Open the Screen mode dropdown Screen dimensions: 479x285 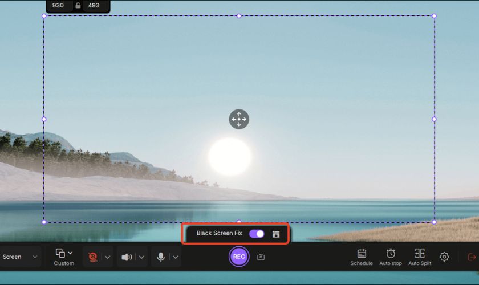coord(20,256)
